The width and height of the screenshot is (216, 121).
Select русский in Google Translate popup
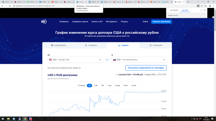(185, 10)
